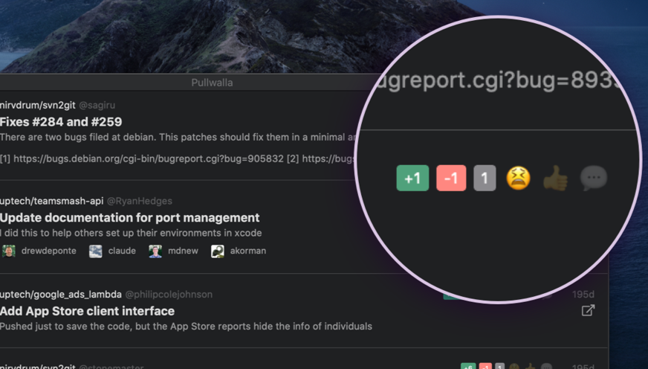Select the thumbs up emoji in the magnified view

click(x=555, y=178)
